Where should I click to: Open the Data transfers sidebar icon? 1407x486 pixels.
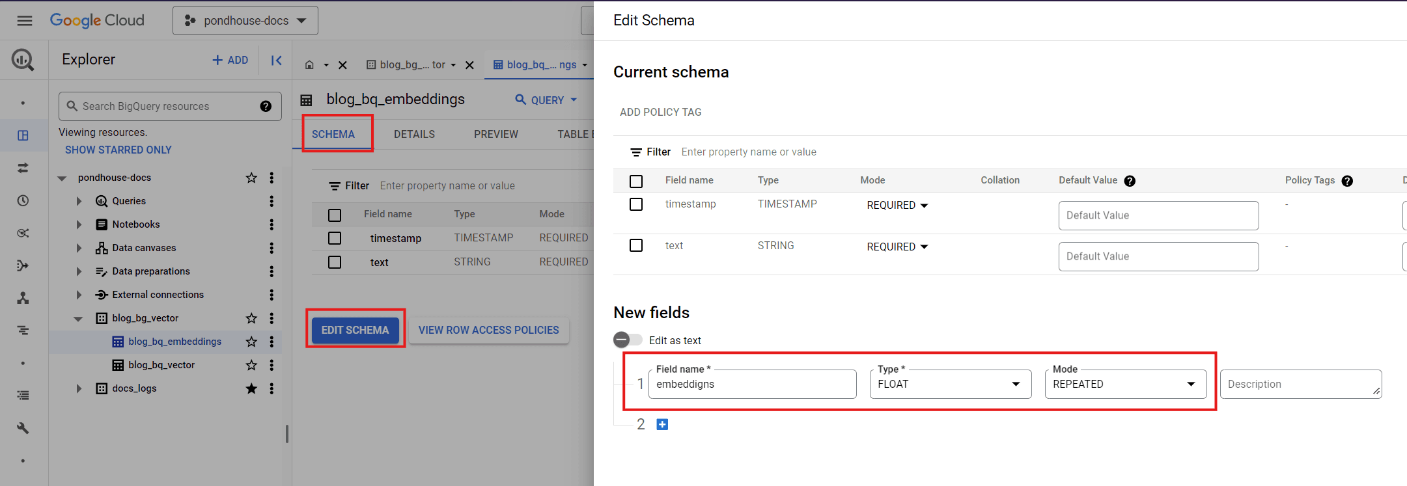coord(23,168)
